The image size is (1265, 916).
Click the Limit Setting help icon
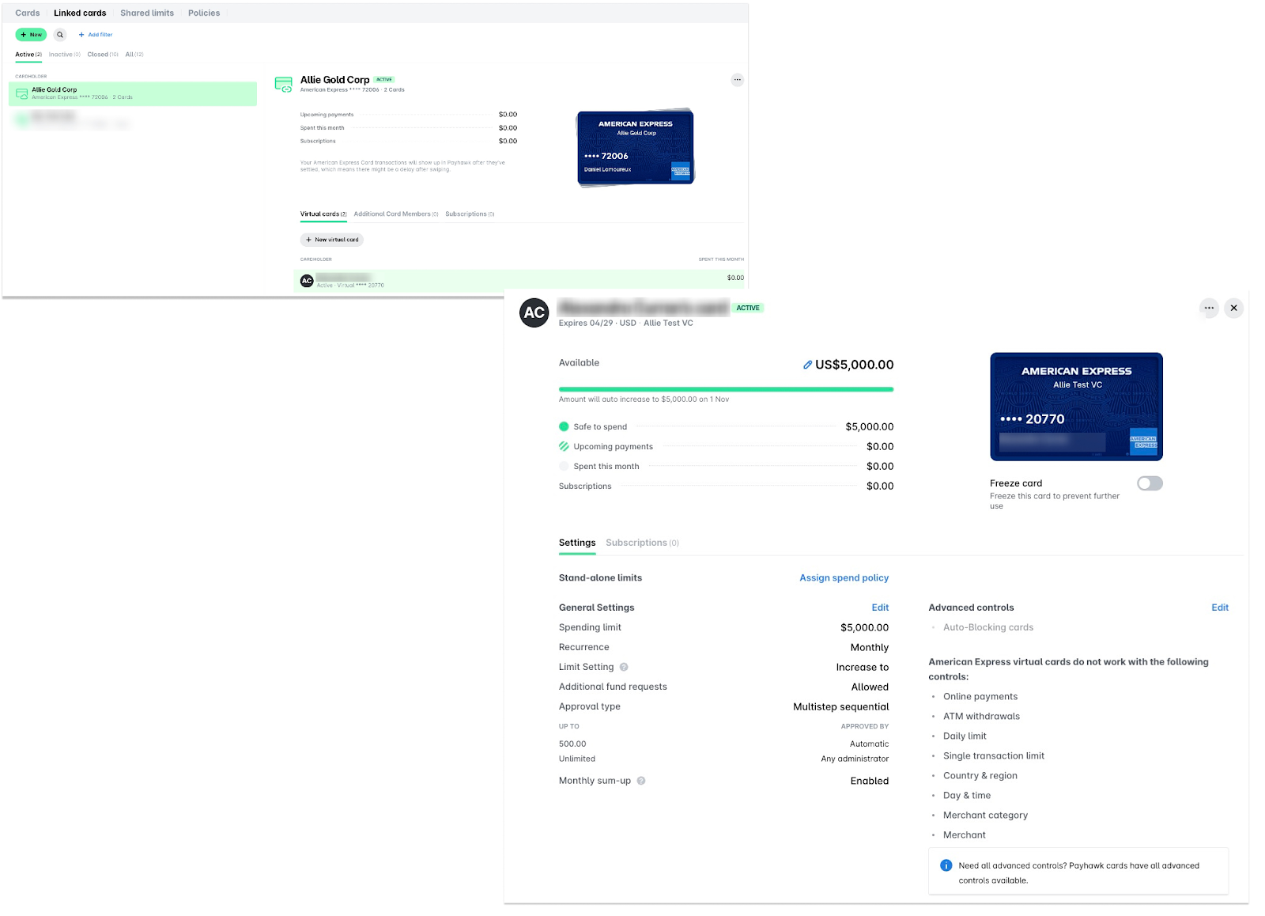tap(623, 667)
